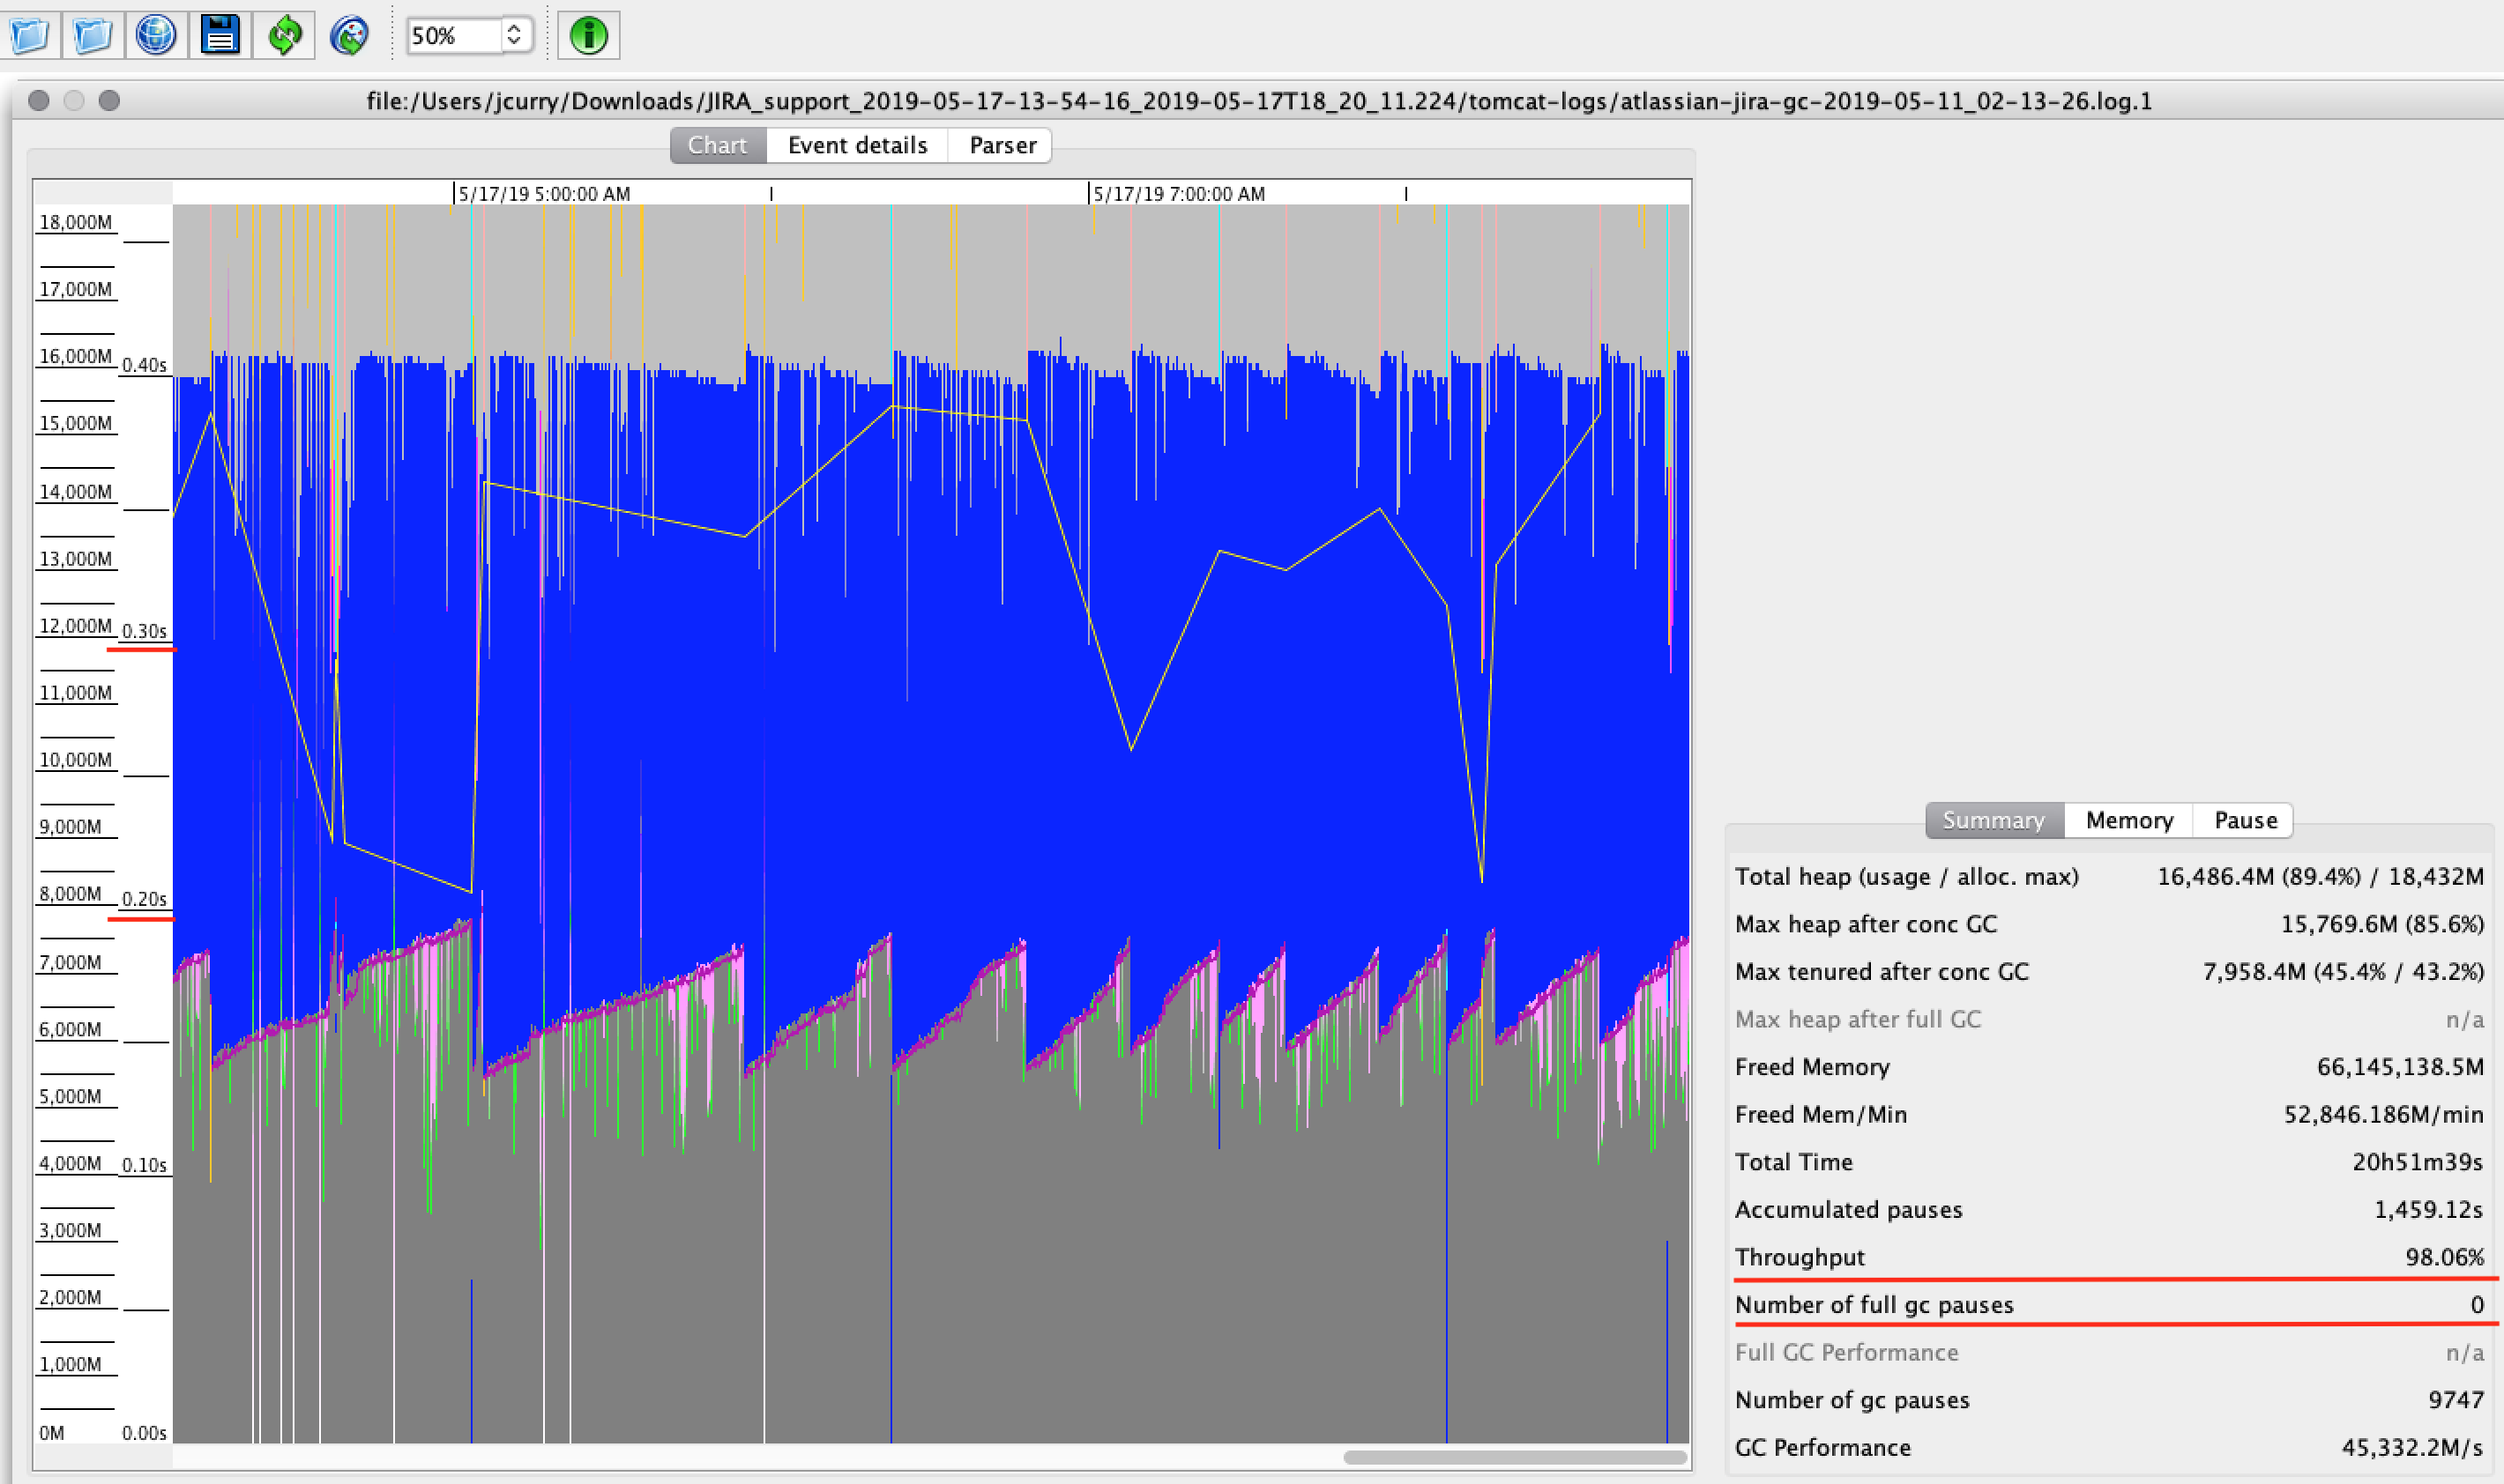
Task: Click "n/a" in the Full GC Performance row
Action: coord(2464,1352)
